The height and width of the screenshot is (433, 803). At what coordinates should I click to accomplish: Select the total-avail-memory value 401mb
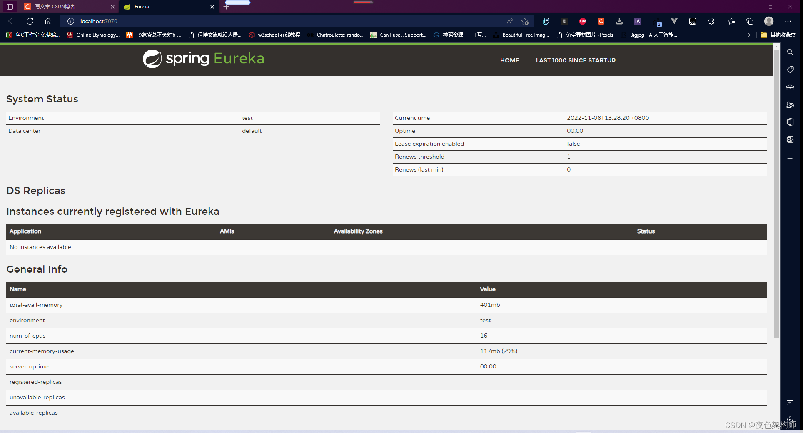(490, 305)
